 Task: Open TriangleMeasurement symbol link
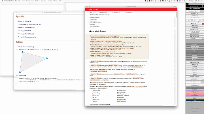27,37
